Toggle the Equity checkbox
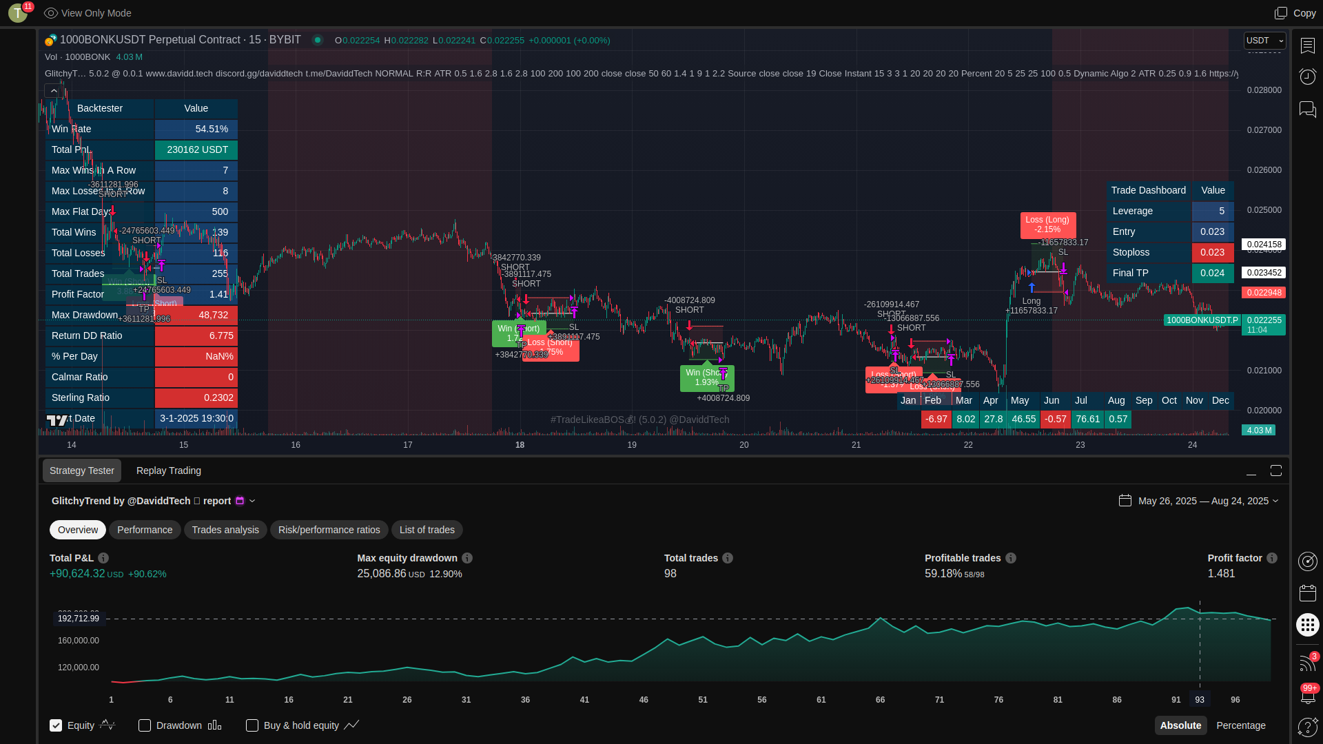Screen dimensions: 1323x744 point(56,725)
